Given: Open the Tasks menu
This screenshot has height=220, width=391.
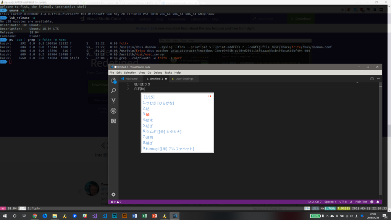Looking at the screenshot, I should 168,73.
